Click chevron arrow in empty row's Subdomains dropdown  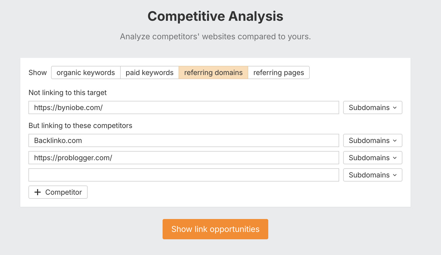pos(395,175)
